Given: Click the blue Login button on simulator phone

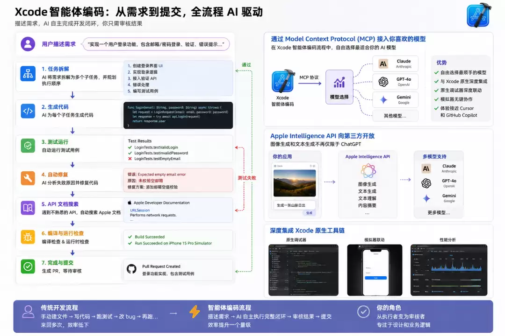Looking at the screenshot, I should [375, 278].
